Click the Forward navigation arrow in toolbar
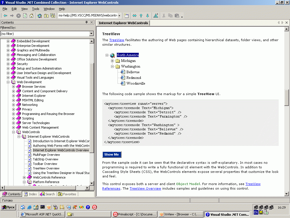Image resolution: width=290 pixels, height=218 pixels. (12, 16)
